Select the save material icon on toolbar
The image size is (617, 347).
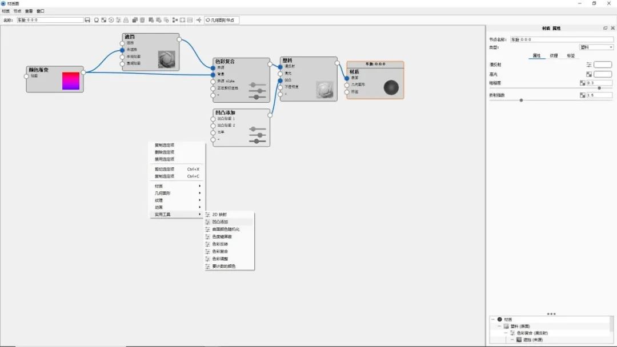(x=88, y=19)
